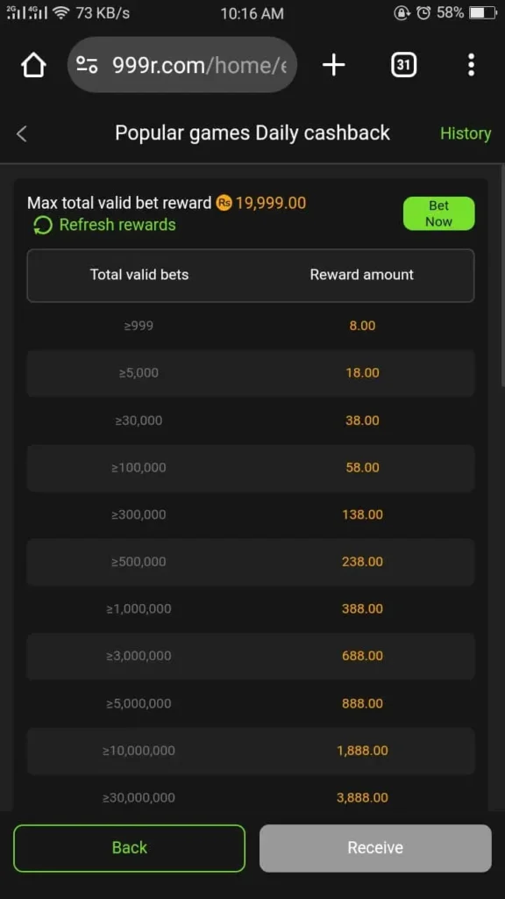Tap the Back button at the bottom left
This screenshot has width=505, height=899.
pyautogui.click(x=129, y=847)
